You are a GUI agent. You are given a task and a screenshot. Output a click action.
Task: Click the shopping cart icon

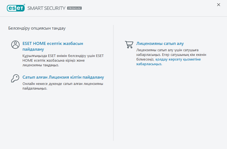(x=129, y=45)
